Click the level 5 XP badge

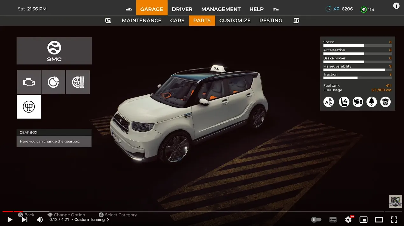329,9
